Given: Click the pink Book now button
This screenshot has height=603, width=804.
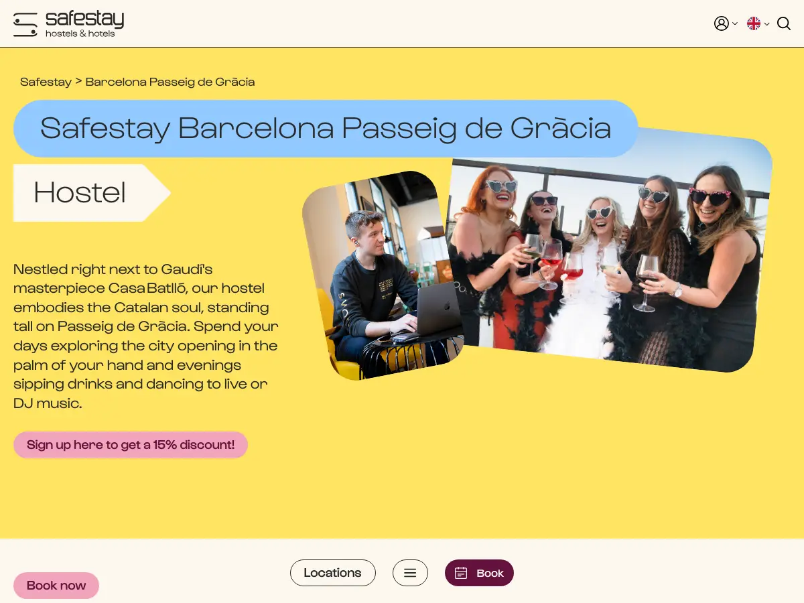Looking at the screenshot, I should (56, 586).
